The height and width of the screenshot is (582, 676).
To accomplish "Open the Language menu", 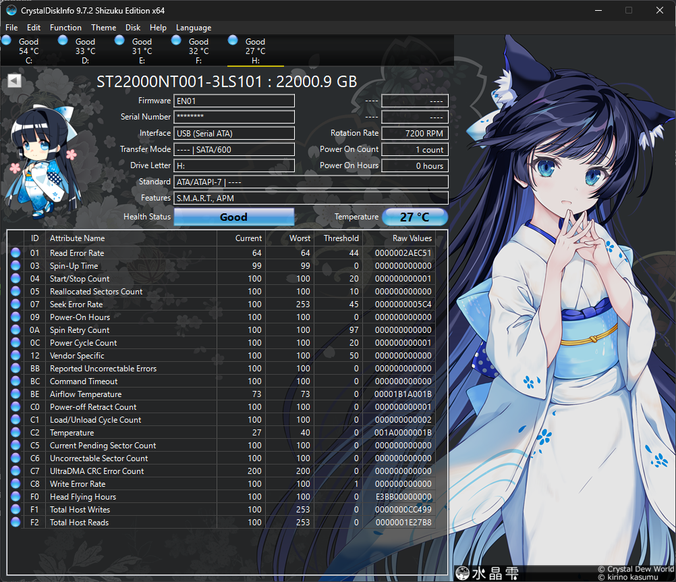I will (194, 28).
